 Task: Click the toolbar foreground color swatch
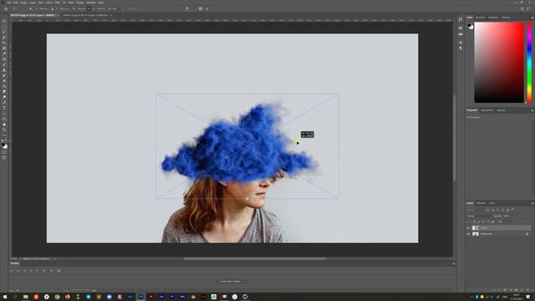click(x=3, y=145)
